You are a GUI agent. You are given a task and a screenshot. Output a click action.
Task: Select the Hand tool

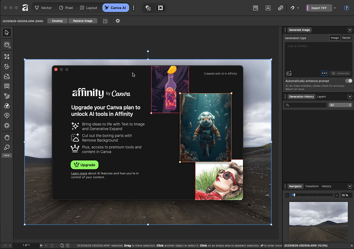6,137
